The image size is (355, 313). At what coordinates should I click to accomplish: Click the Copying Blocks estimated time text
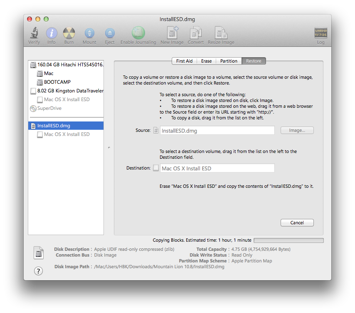(x=202, y=240)
